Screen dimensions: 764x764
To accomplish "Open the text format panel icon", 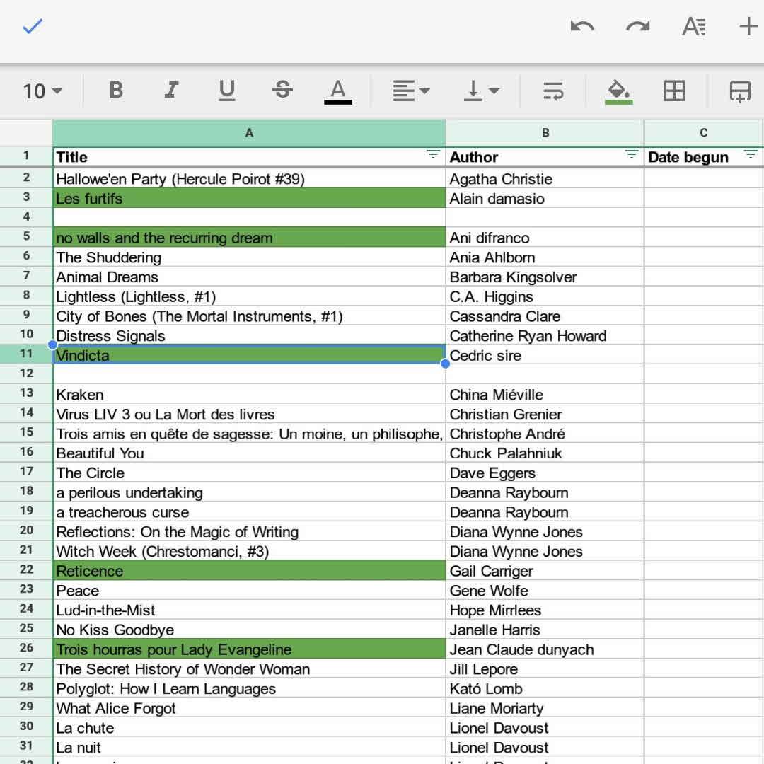I will (x=693, y=27).
